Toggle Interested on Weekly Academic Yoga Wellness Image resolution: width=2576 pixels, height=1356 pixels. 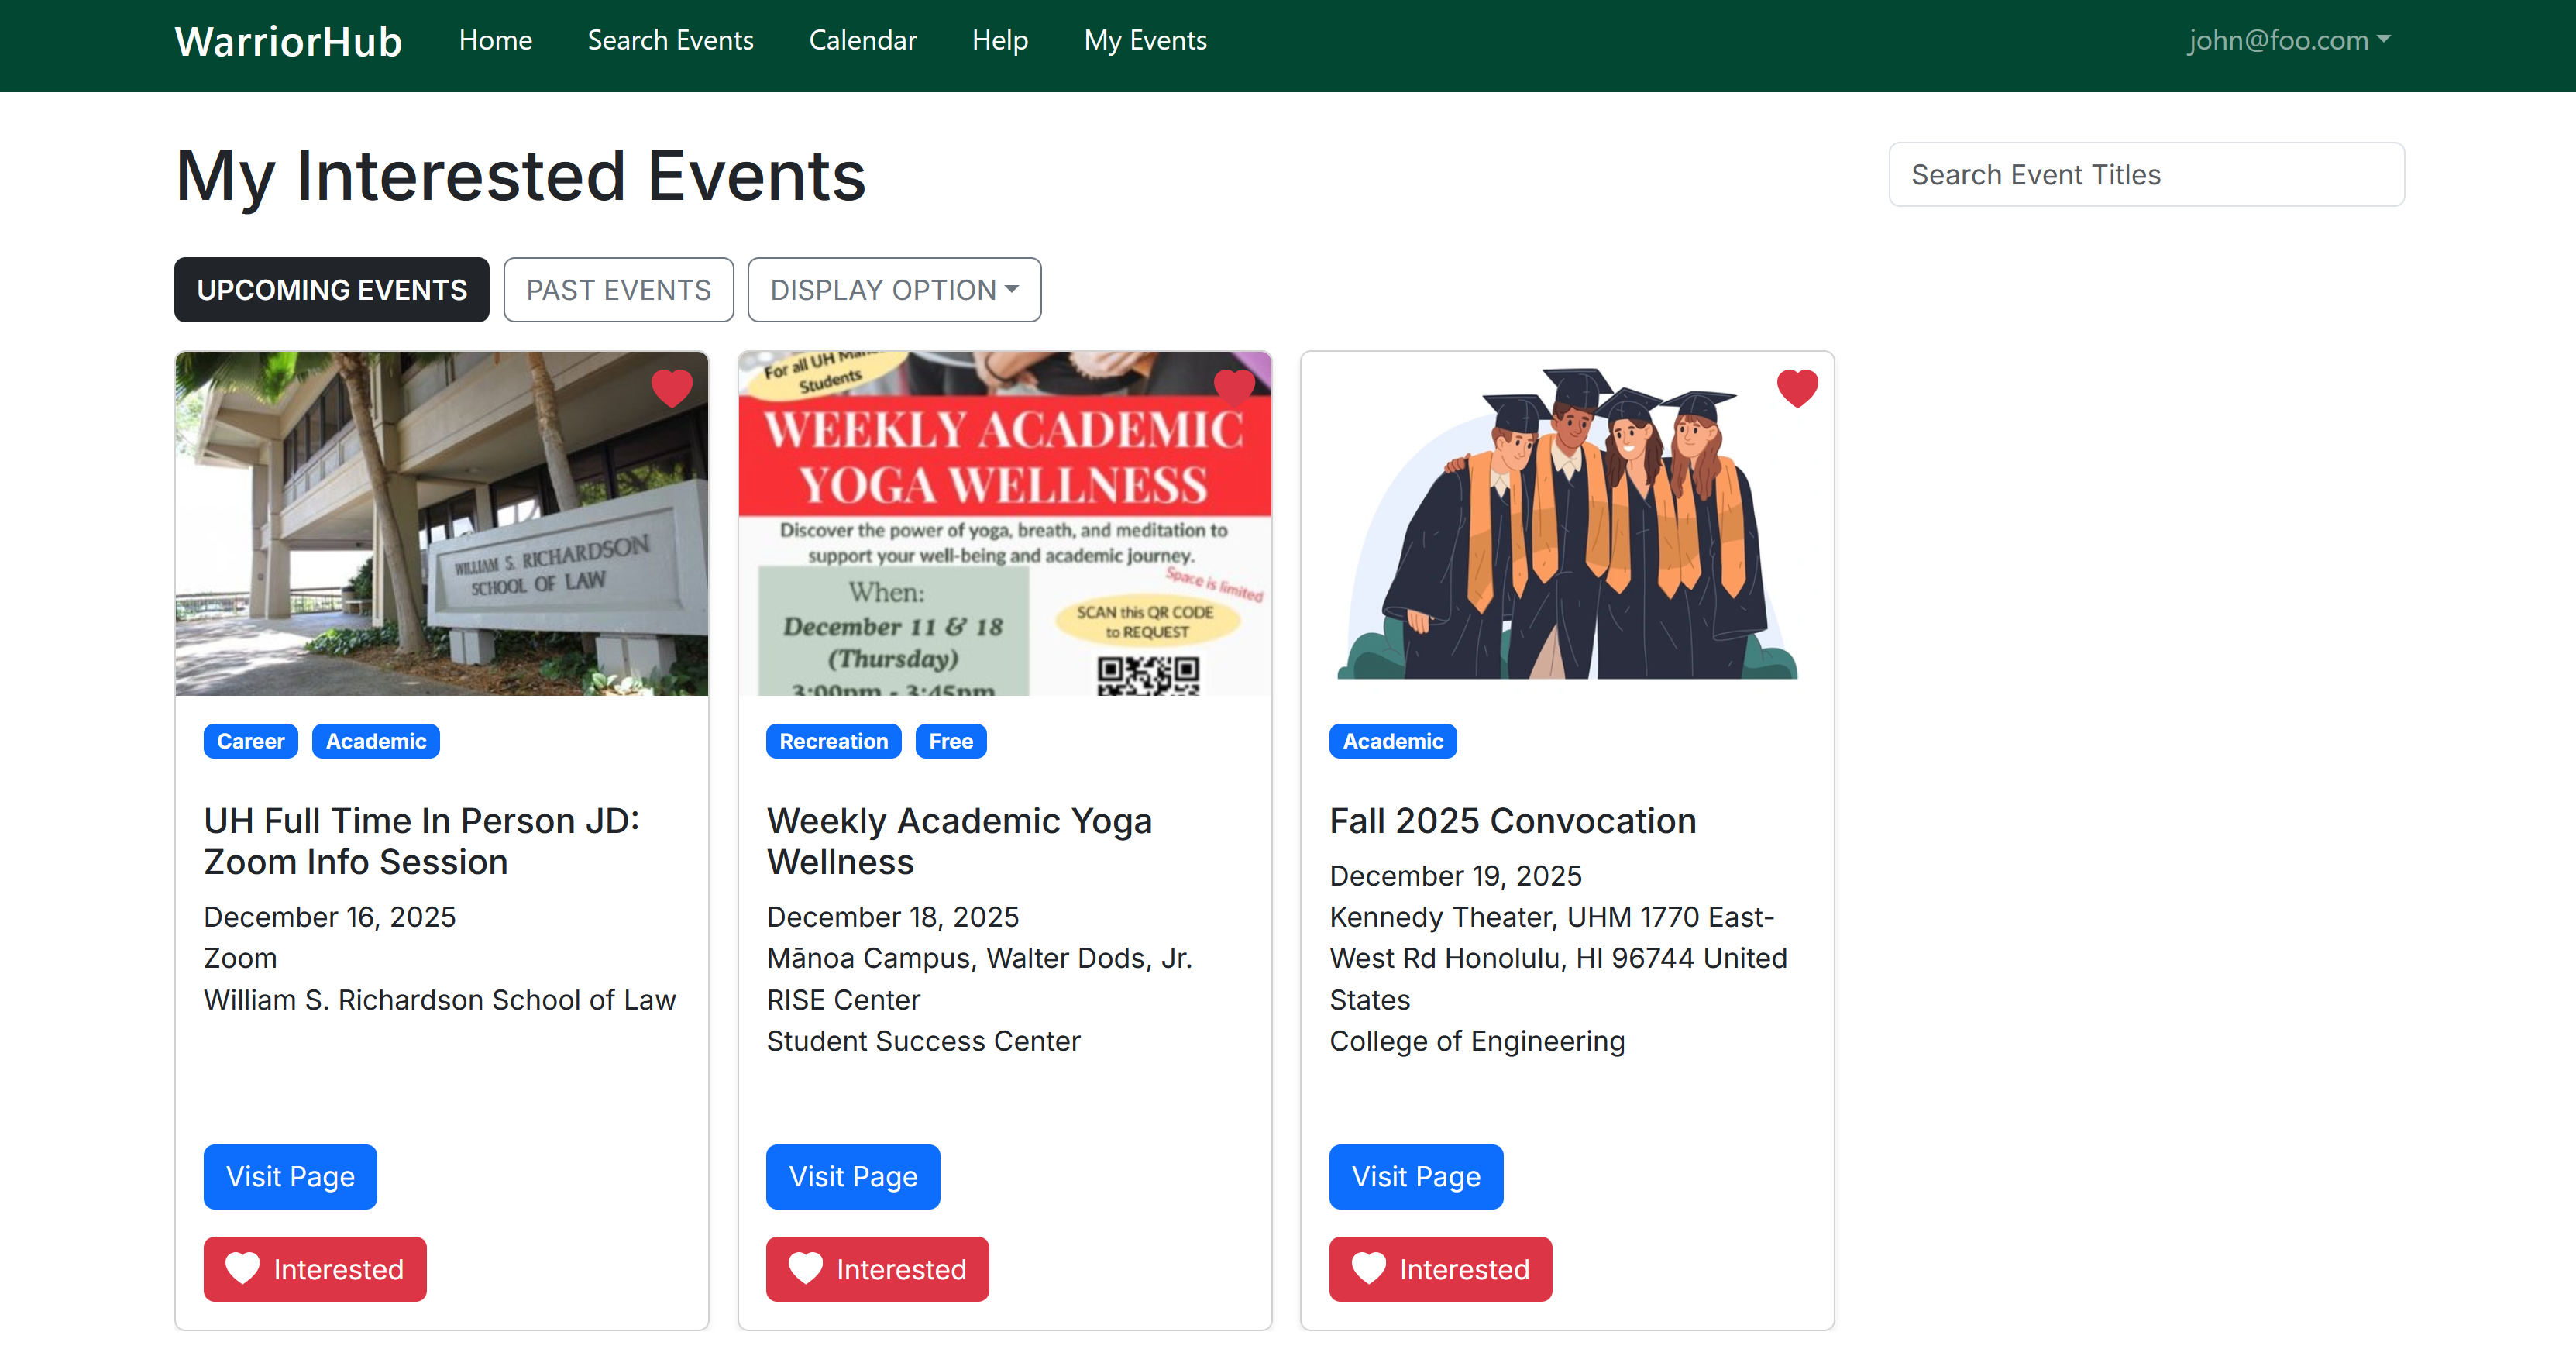coord(877,1268)
